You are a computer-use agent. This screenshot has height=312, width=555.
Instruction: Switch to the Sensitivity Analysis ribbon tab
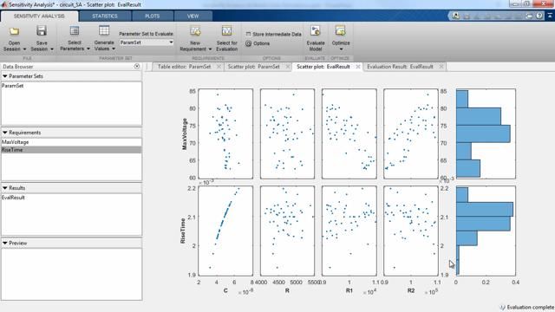tap(39, 16)
